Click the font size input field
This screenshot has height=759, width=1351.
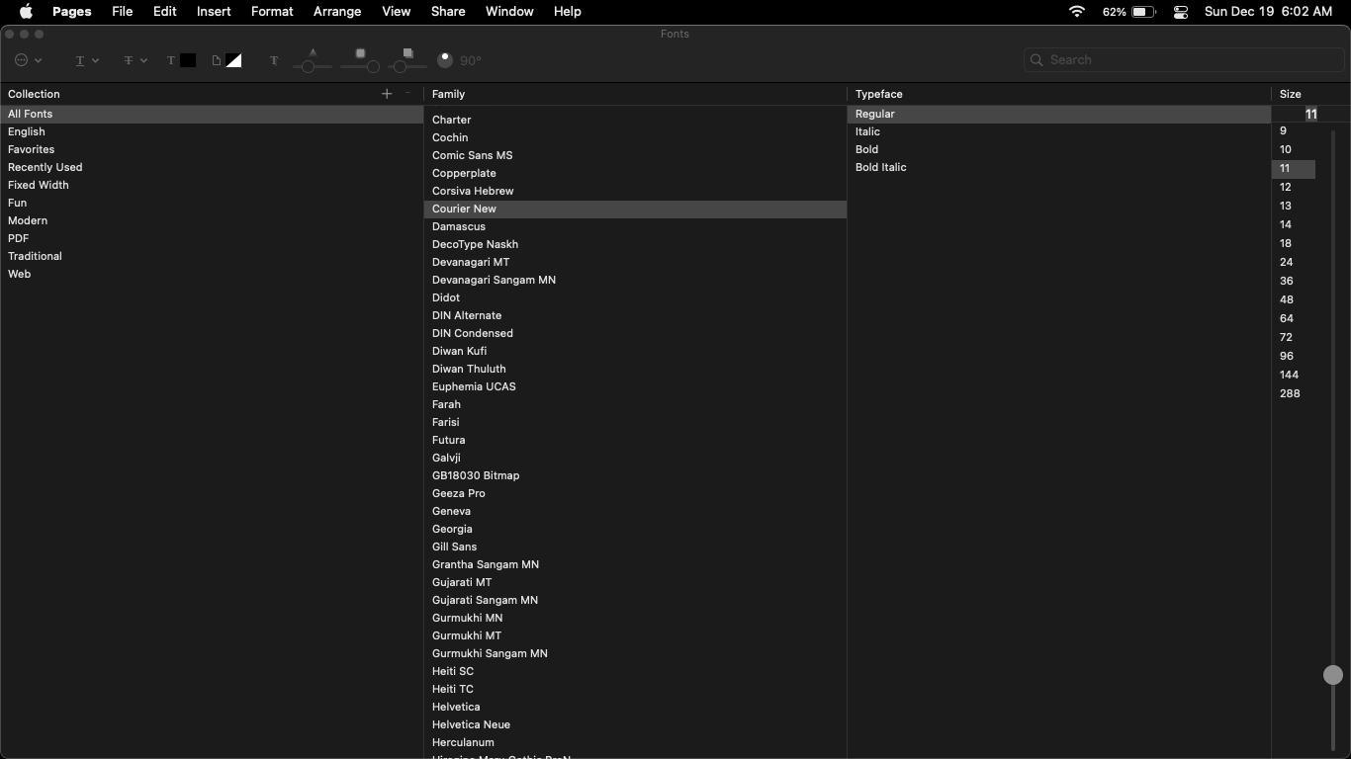click(1310, 114)
